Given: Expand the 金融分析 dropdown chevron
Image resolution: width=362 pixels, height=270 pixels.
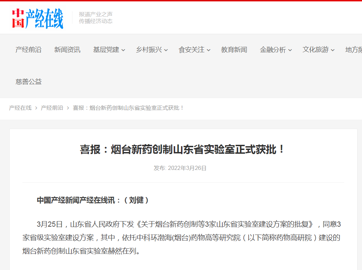Looking at the screenshot, I should (290, 50).
